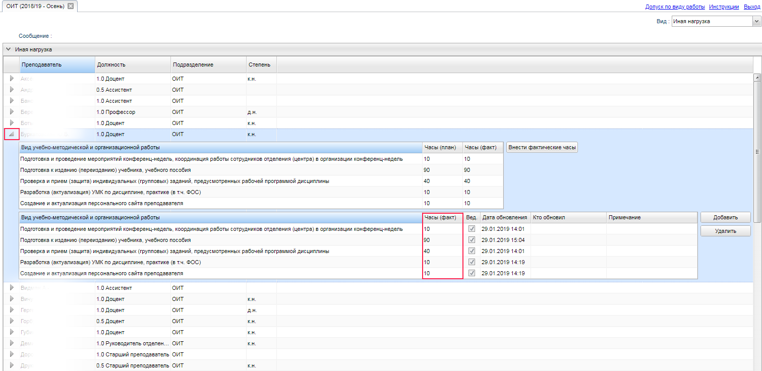Close the ОИТ (2018/19 - Осень) tab
The height and width of the screenshot is (371, 762).
70,6
